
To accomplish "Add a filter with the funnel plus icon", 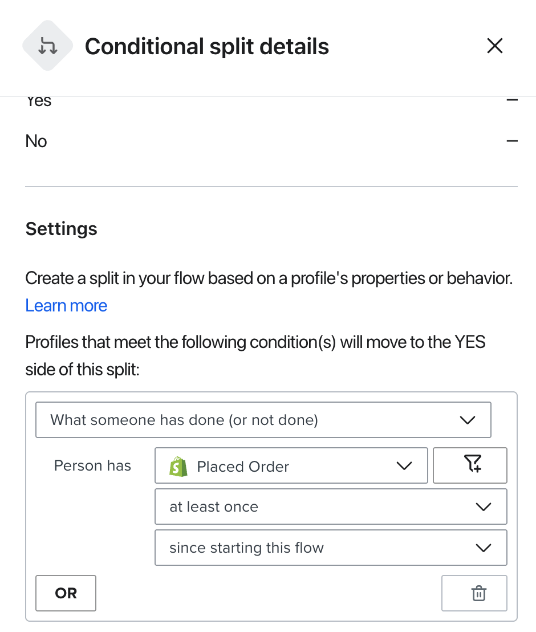I will pos(470,465).
